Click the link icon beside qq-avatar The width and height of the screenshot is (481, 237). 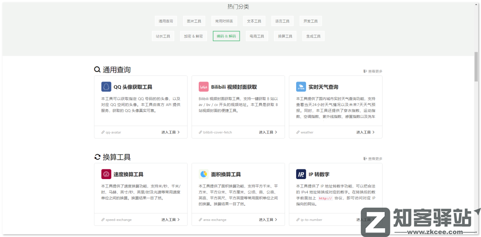103,132
